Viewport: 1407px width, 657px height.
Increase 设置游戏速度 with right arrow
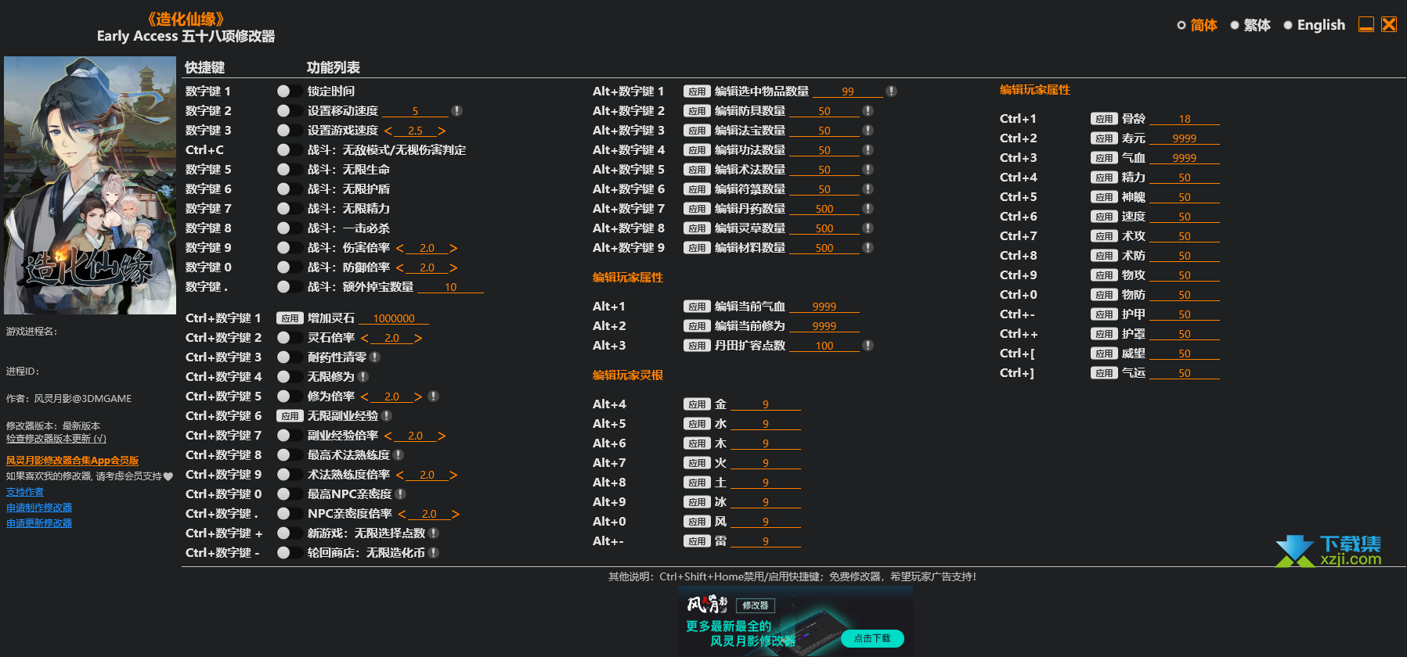442,131
